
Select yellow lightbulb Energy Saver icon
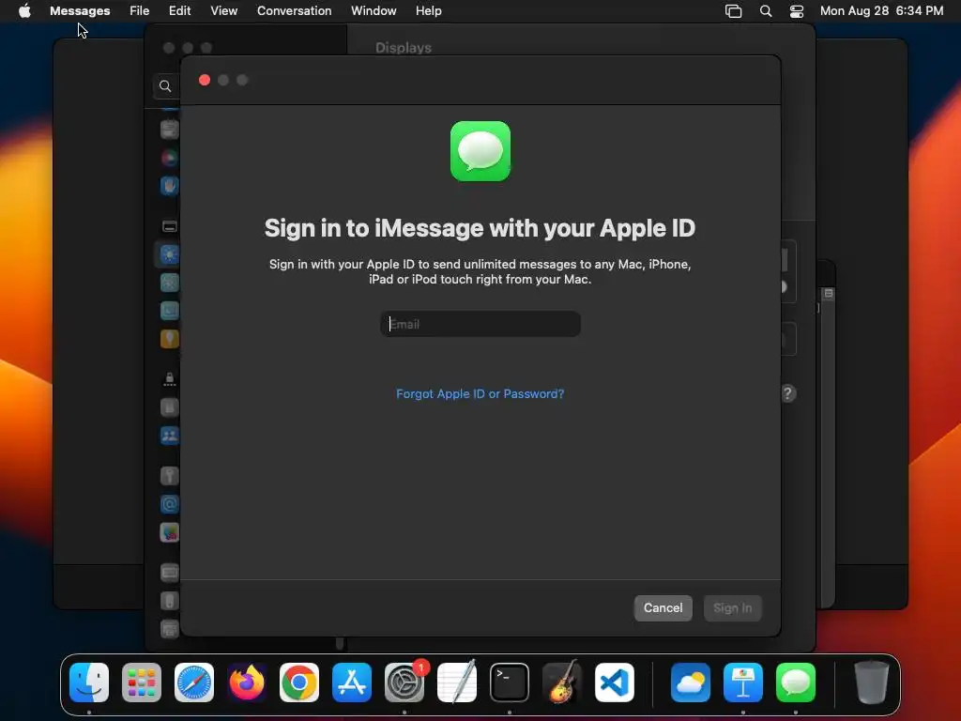[170, 338]
